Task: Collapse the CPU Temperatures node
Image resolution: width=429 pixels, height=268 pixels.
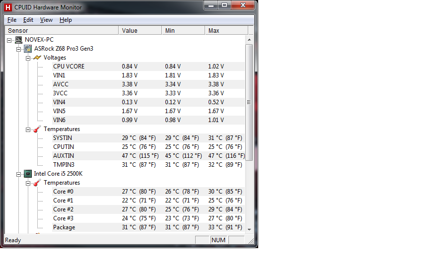Action: (x=28, y=183)
